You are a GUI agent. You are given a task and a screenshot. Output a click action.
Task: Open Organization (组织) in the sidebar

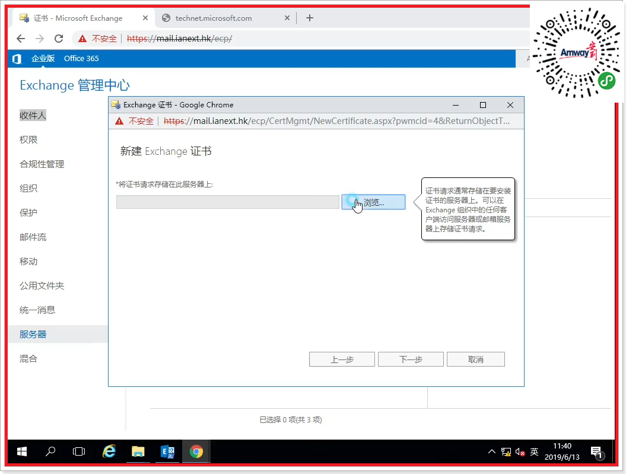(x=28, y=188)
